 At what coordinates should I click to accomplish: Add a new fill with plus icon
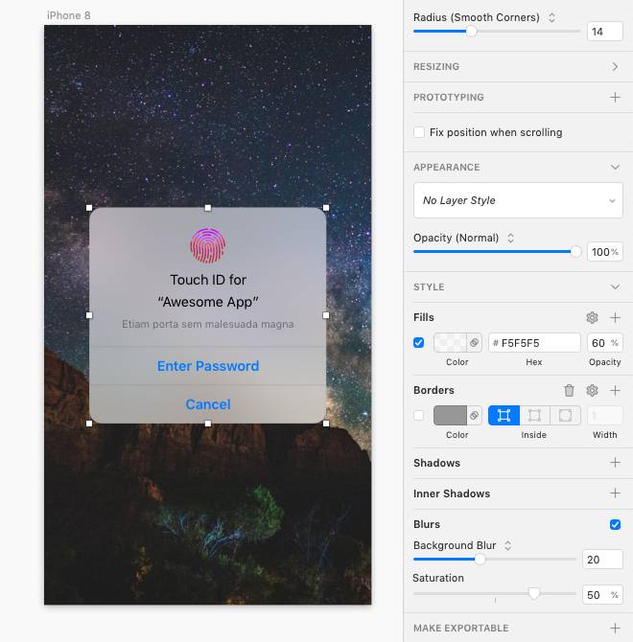(615, 317)
